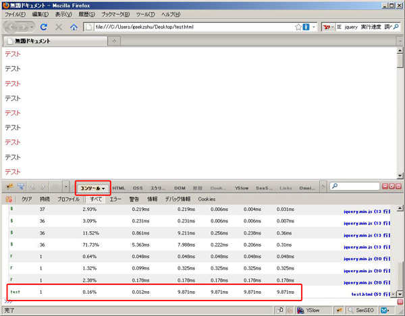Open the 編集 menu
Screen dimensions: 405x316
tap(40, 14)
